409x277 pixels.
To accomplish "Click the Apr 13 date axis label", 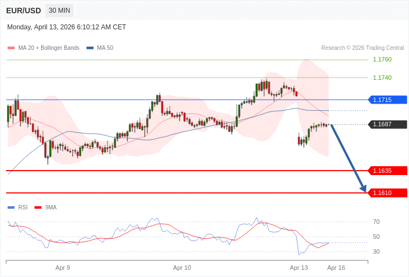I will (x=299, y=268).
